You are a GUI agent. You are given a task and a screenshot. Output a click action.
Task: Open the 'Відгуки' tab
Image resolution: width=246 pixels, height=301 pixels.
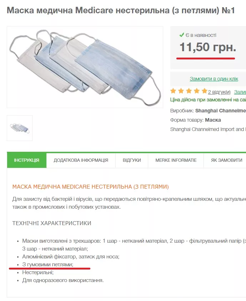pyautogui.click(x=132, y=160)
